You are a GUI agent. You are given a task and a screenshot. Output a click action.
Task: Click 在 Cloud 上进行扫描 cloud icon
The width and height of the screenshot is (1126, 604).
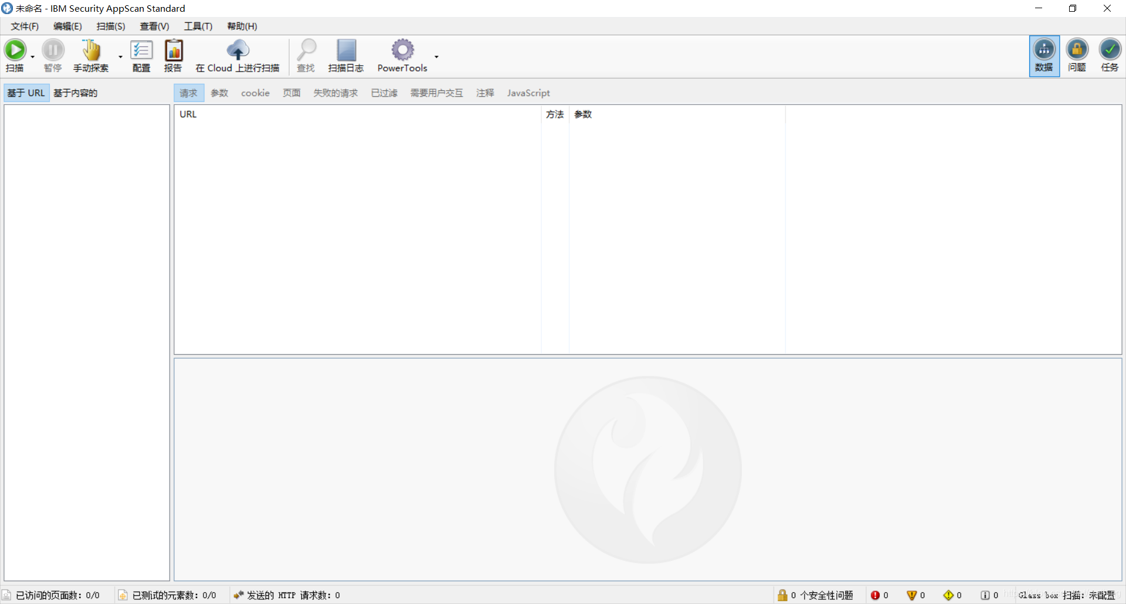pos(238,50)
